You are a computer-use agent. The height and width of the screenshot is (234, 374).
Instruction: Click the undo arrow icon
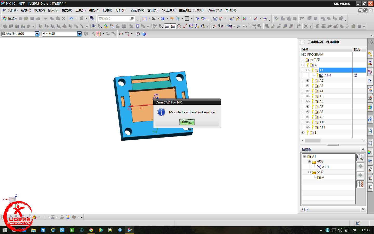coord(71,18)
